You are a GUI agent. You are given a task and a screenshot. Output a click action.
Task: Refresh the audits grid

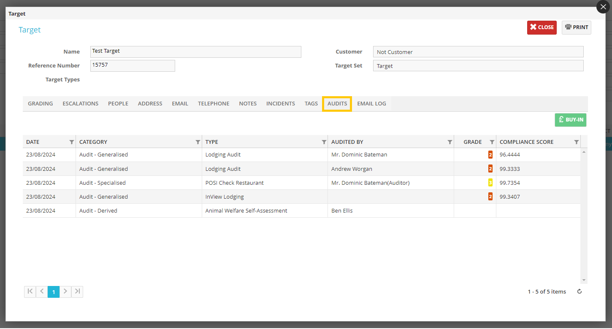coord(580,291)
